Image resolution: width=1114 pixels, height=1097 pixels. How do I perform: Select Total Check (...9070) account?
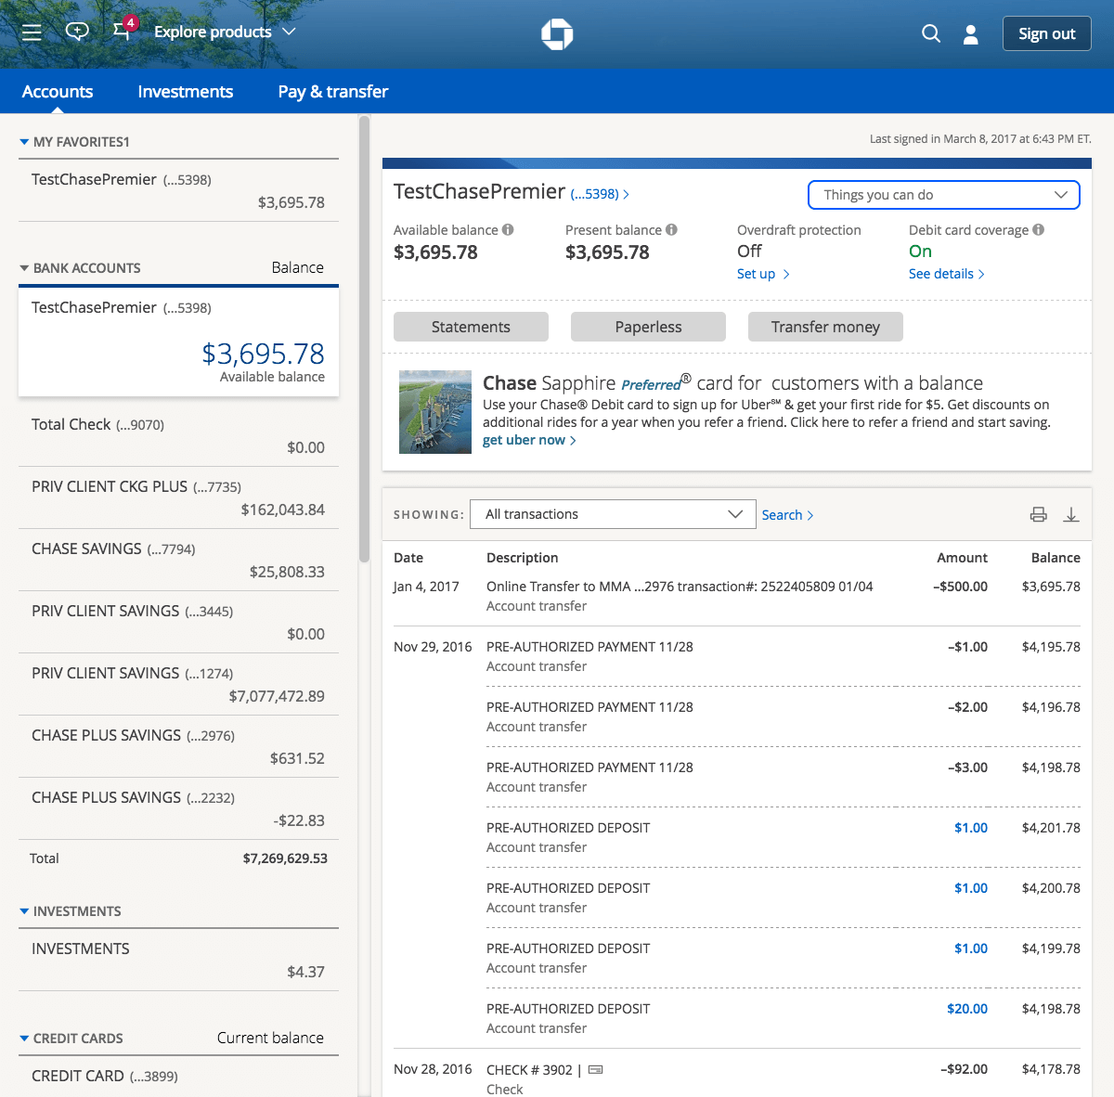(178, 435)
